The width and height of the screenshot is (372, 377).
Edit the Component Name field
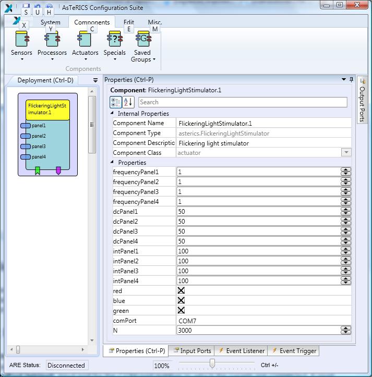point(263,123)
